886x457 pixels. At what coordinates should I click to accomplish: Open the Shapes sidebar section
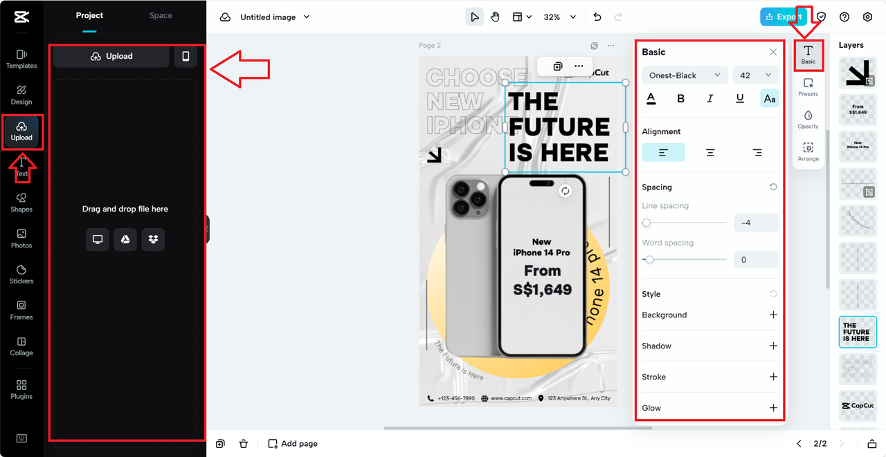click(21, 203)
